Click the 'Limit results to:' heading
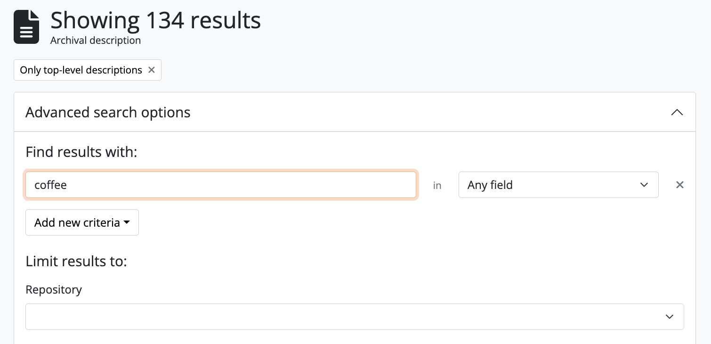The width and height of the screenshot is (711, 344). [76, 261]
